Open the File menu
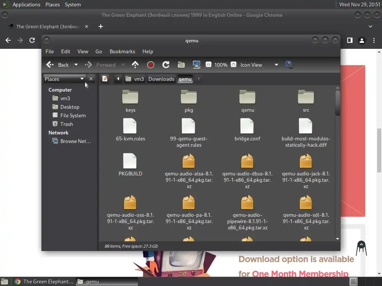382x286 pixels. (50, 51)
